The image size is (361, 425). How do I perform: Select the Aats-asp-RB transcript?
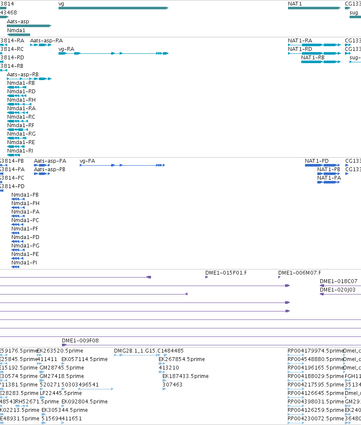coord(29,79)
